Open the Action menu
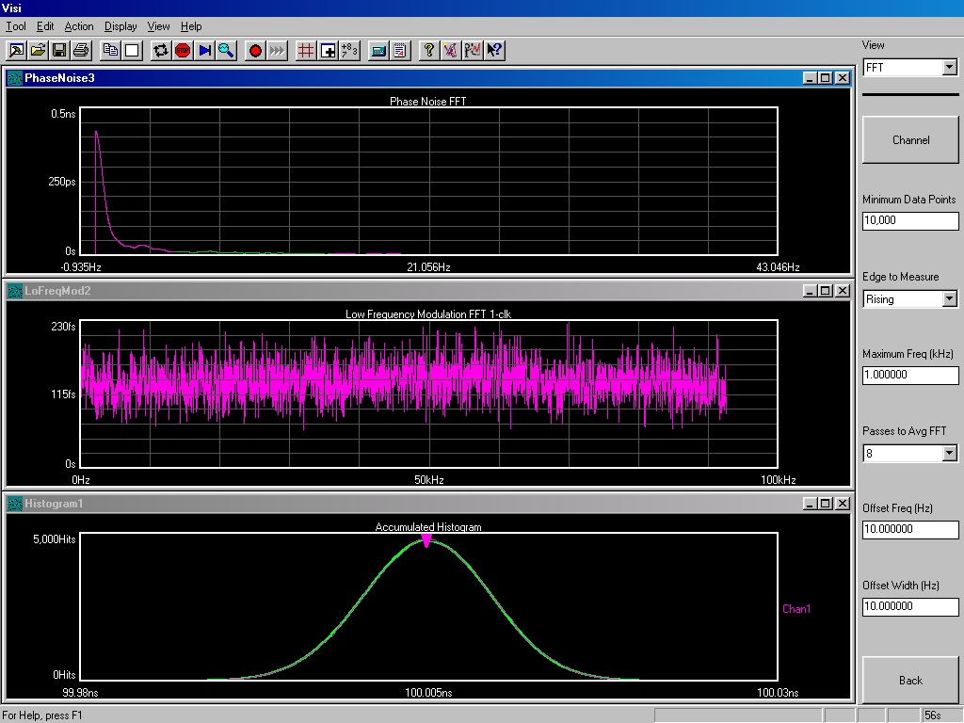 coord(79,26)
